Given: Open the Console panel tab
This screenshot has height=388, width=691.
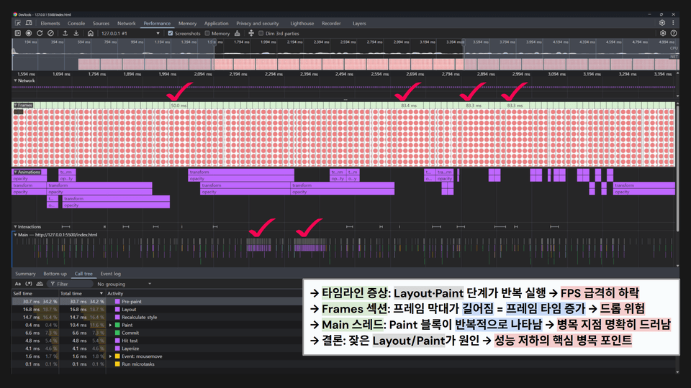Looking at the screenshot, I should [76, 23].
